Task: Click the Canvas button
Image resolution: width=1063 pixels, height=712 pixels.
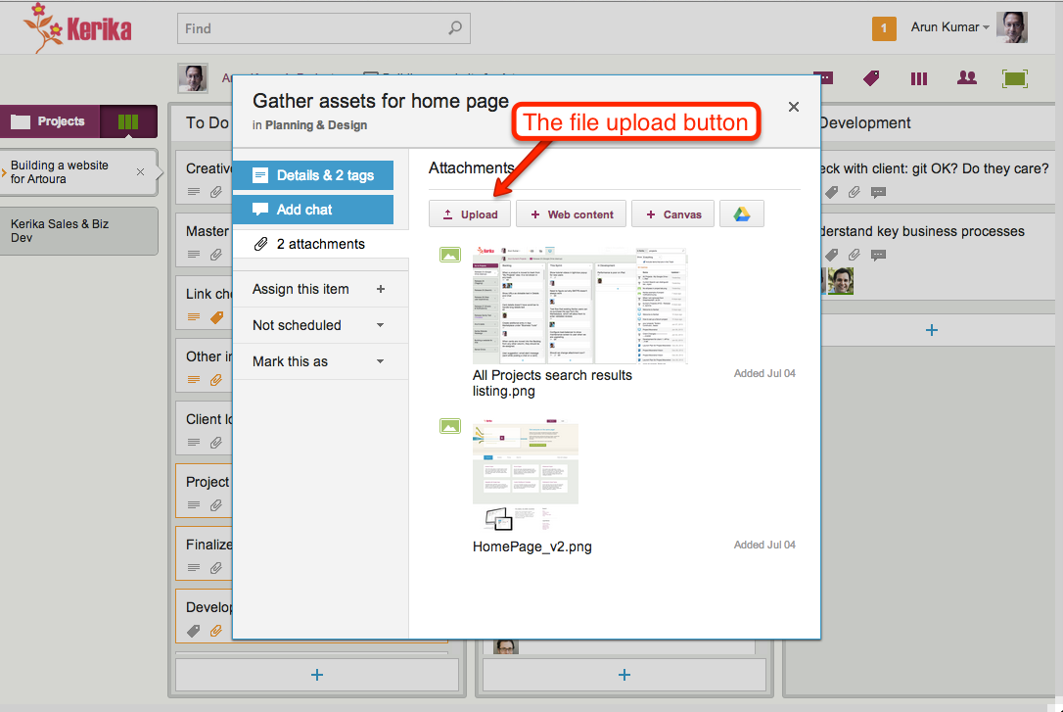Action: [672, 214]
